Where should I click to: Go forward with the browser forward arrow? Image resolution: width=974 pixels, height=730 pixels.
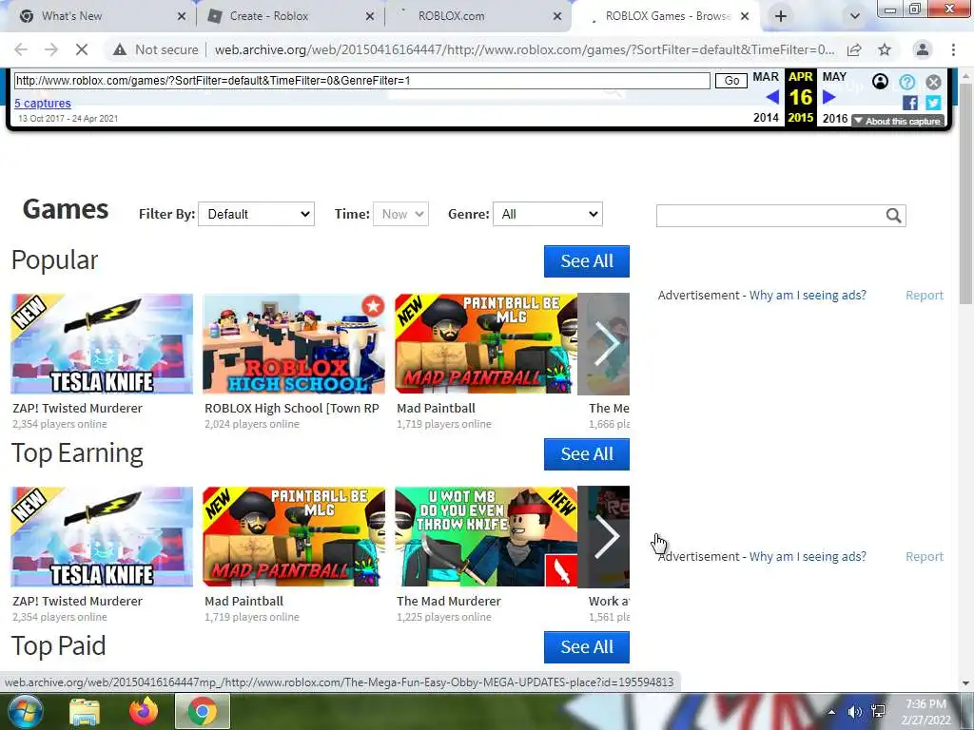[x=51, y=49]
